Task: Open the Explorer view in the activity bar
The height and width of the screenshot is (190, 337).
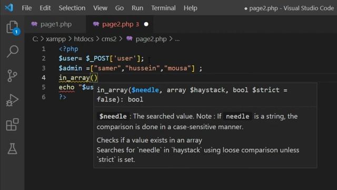Action: click(13, 27)
